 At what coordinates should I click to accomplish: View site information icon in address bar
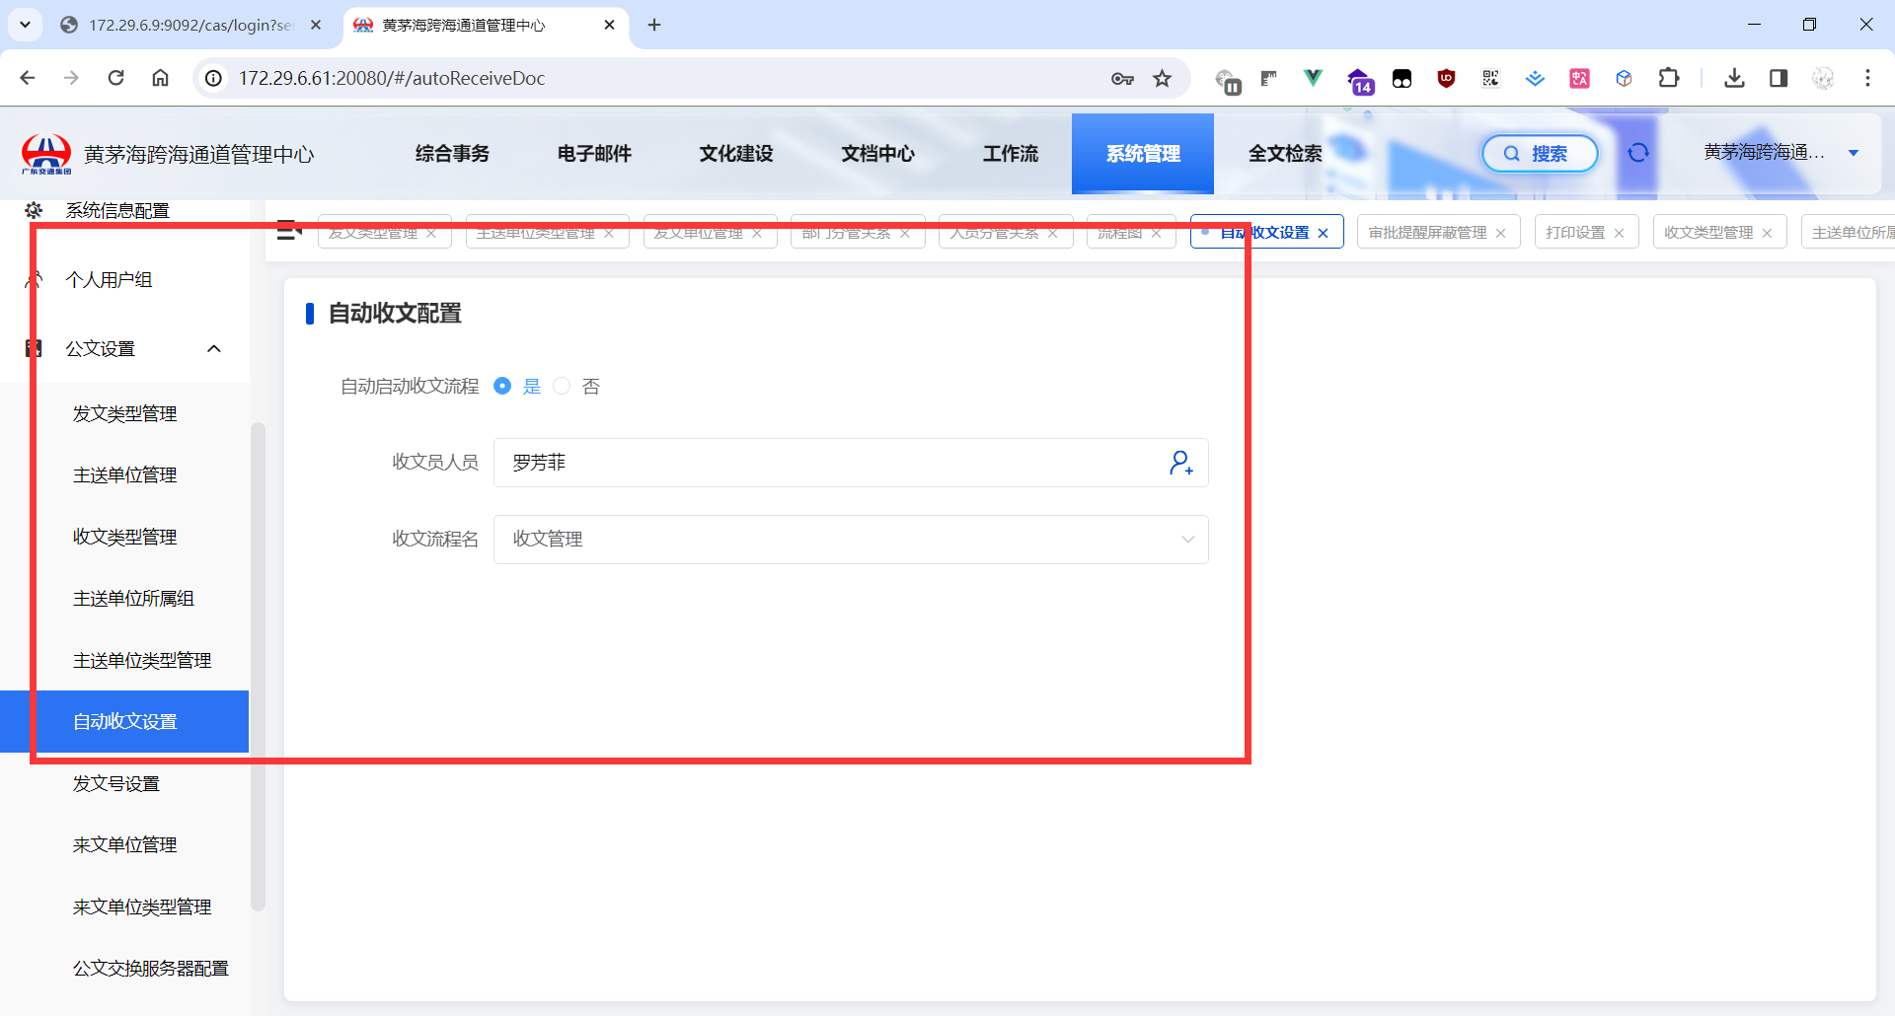[x=213, y=78]
